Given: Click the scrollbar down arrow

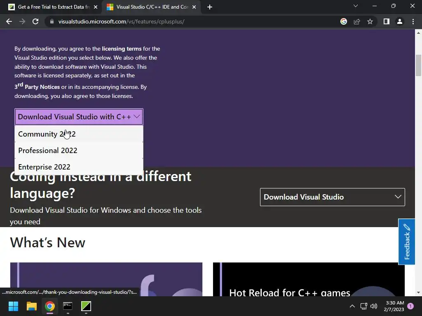Looking at the screenshot, I should [x=418, y=293].
